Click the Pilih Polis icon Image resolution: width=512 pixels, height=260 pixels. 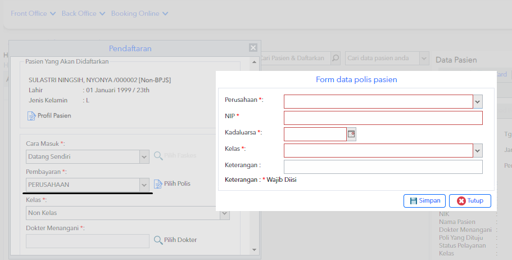click(x=158, y=184)
